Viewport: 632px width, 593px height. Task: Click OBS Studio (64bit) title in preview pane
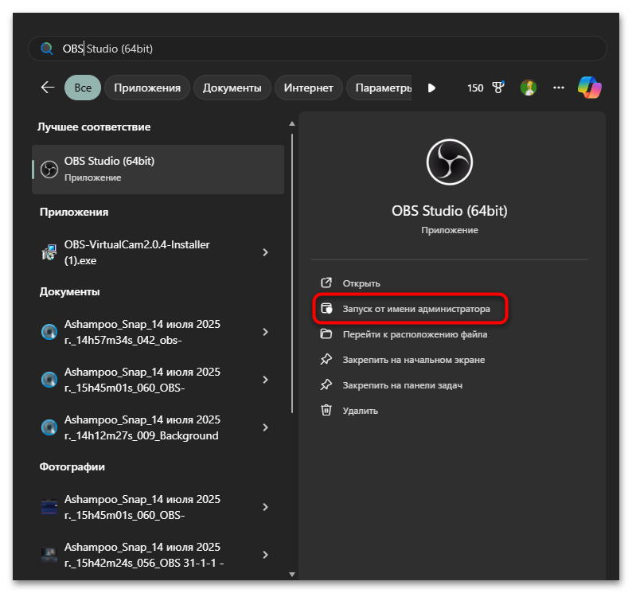[450, 211]
